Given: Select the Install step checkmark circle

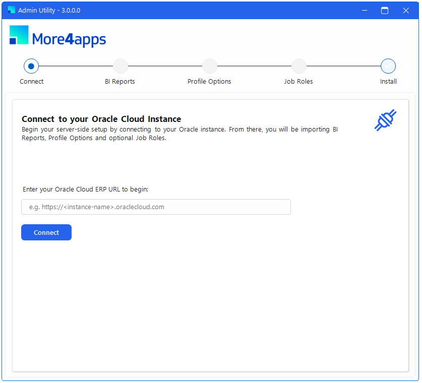Looking at the screenshot, I should pyautogui.click(x=388, y=66).
